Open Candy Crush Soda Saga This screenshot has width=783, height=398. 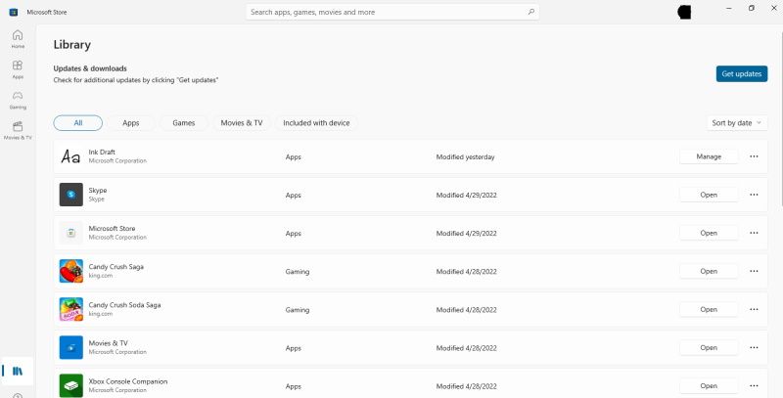point(709,309)
